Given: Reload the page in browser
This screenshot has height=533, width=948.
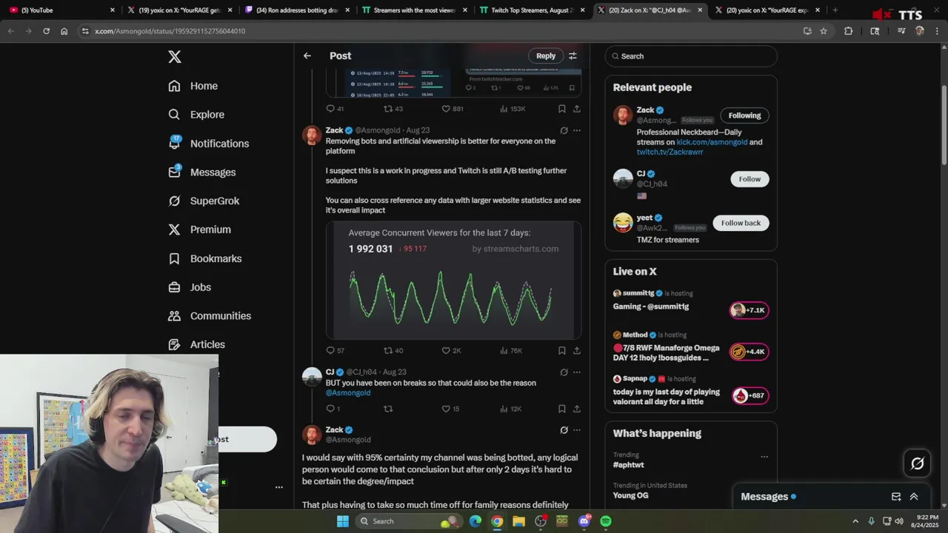Looking at the screenshot, I should coord(46,31).
